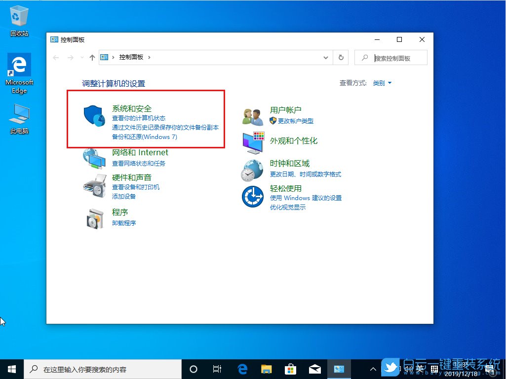Open the 查看方式 category dropdown
The image size is (506, 379).
tap(381, 83)
